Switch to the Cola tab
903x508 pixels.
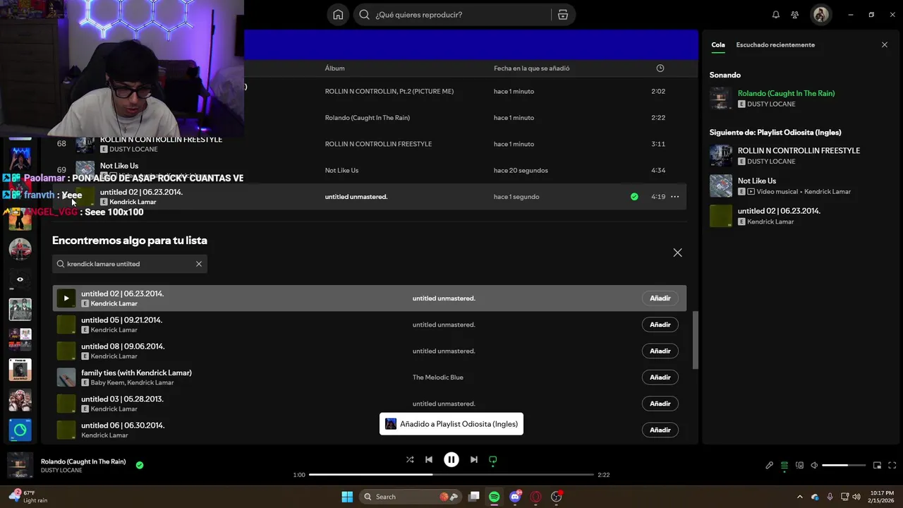pyautogui.click(x=718, y=44)
